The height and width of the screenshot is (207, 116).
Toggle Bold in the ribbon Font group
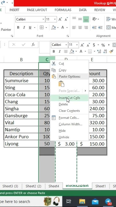pos(18,28)
